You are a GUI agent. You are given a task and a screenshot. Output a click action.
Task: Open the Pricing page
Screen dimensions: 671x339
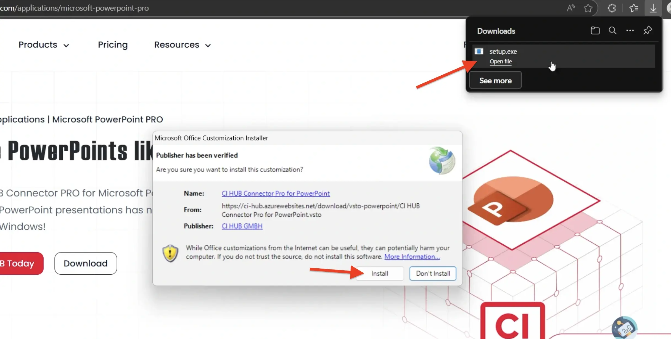[113, 45]
